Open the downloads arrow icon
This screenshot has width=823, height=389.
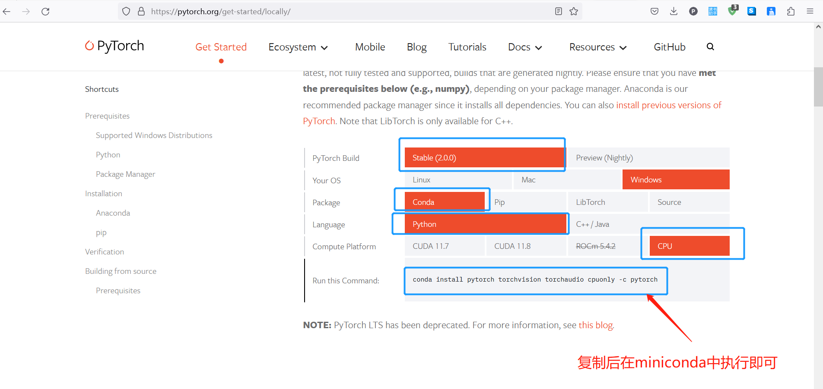coord(674,11)
